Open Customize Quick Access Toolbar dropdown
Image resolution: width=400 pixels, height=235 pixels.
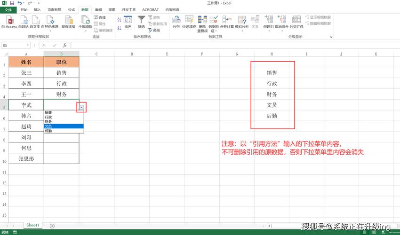(x=39, y=3)
